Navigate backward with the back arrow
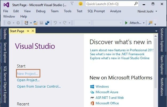 (x=9, y=23)
